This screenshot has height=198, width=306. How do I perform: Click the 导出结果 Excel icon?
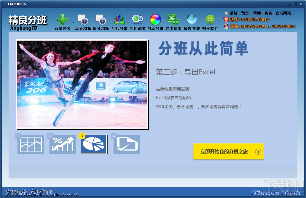tap(173, 19)
